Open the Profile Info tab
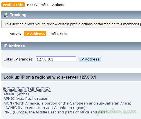141x119 pixels. click(13, 5)
